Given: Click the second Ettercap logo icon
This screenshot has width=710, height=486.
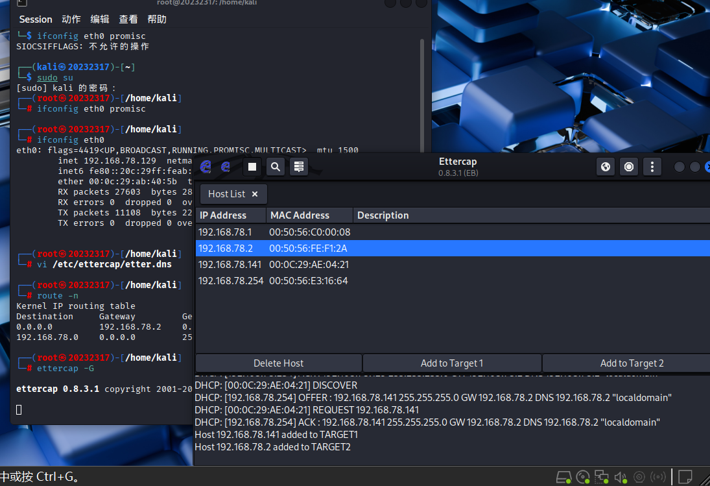Looking at the screenshot, I should 225,167.
